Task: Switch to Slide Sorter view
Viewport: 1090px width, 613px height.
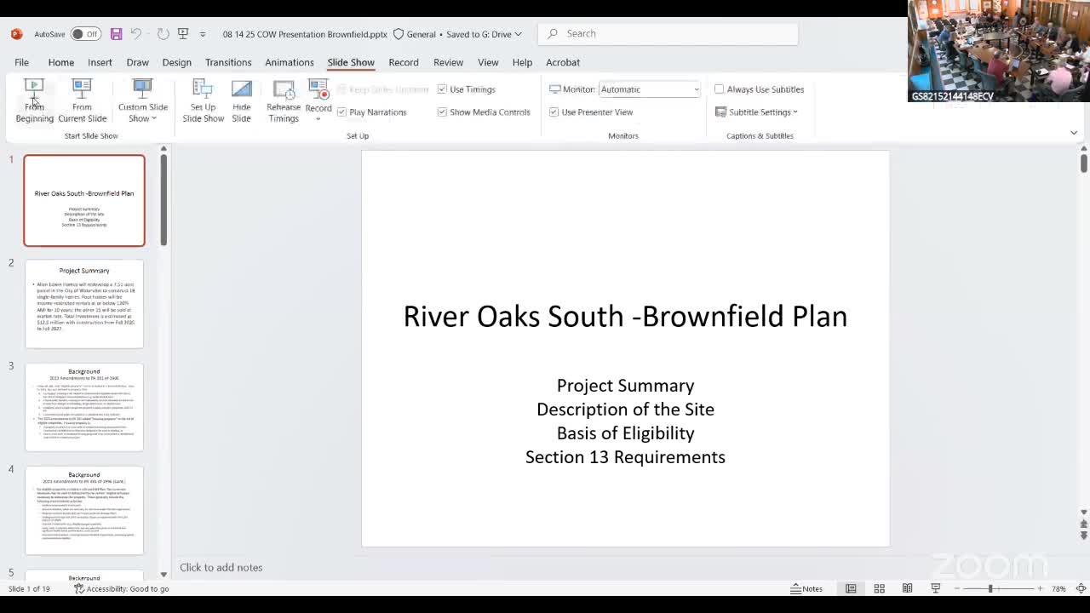Action: (879, 588)
